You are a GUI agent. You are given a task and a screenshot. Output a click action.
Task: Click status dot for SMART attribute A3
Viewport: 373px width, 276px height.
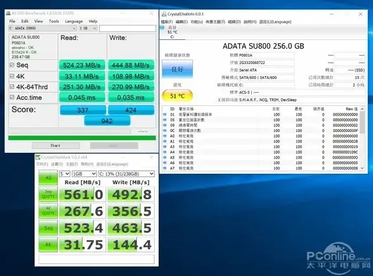(x=165, y=147)
